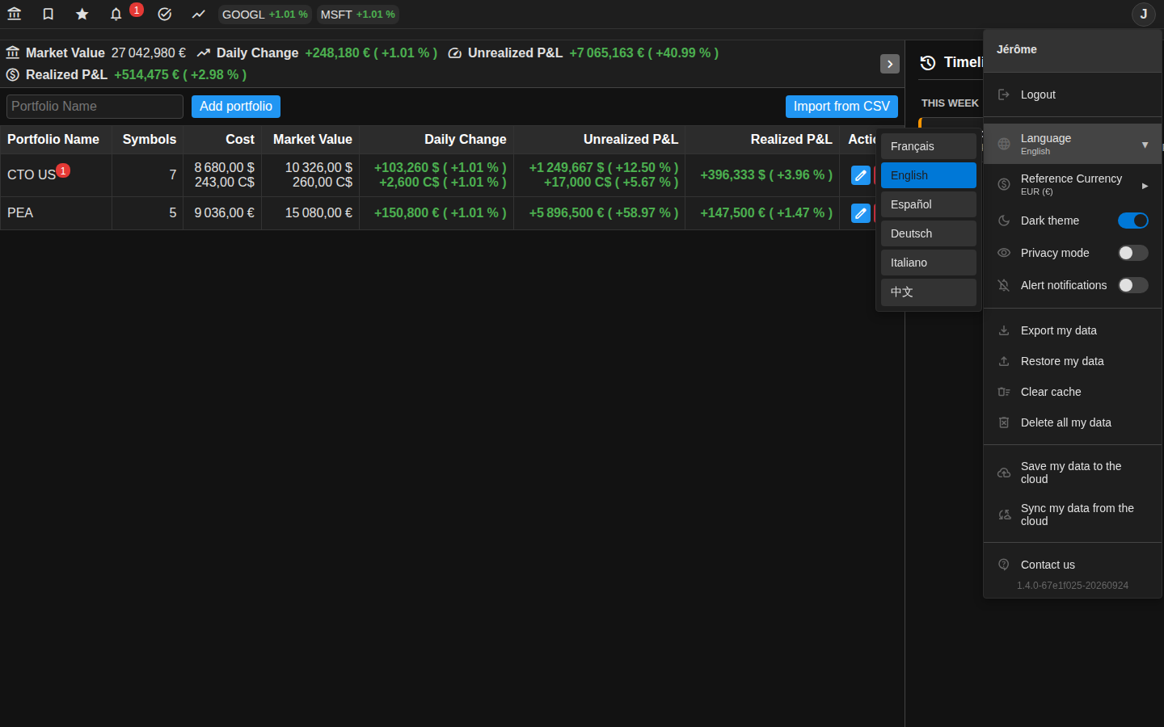Click the user avatar J button
This screenshot has width=1164, height=727.
point(1144,15)
